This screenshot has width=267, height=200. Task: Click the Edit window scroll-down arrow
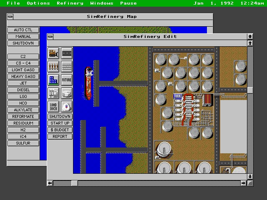point(250,177)
